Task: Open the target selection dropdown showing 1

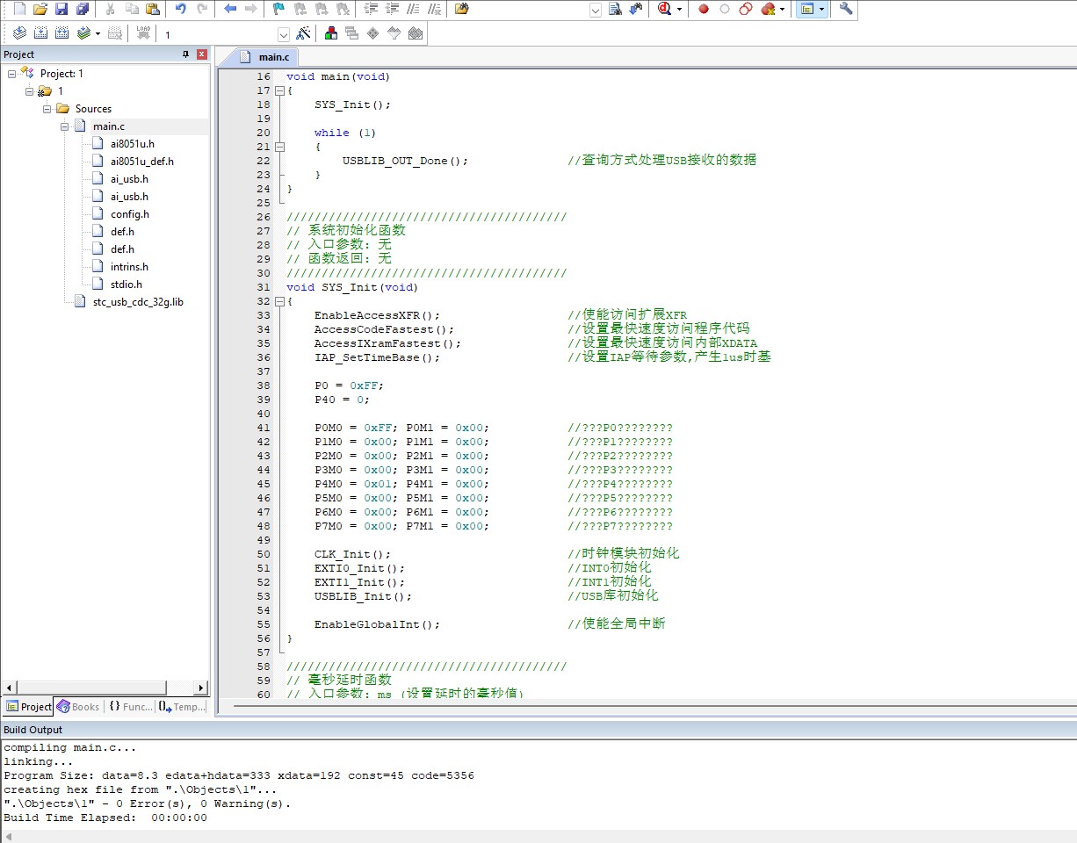Action: point(284,34)
